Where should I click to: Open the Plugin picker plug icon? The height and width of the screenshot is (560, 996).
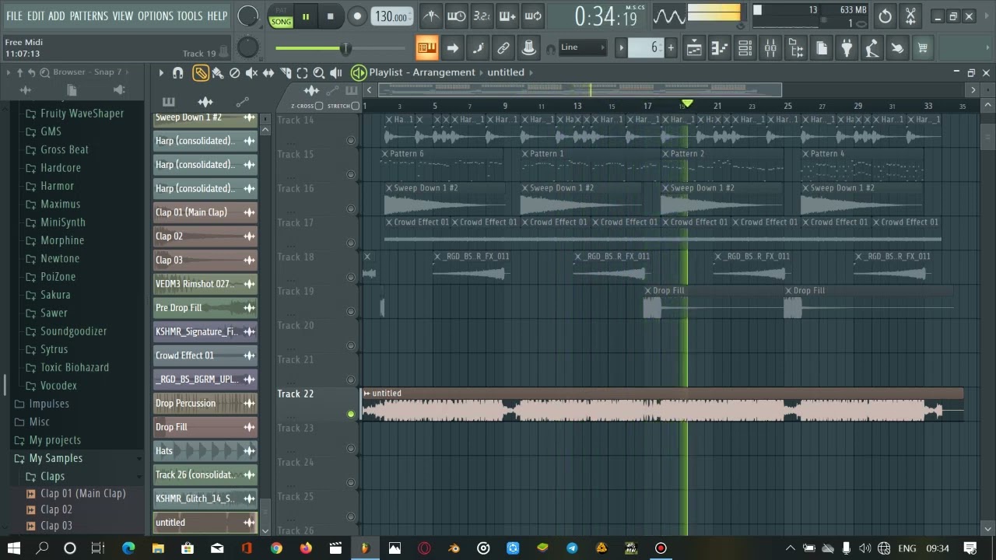click(847, 48)
